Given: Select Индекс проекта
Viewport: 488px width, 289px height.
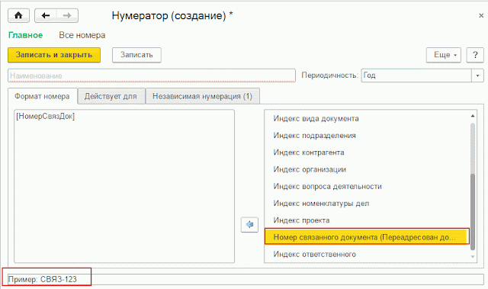Looking at the screenshot, I should pyautogui.click(x=301, y=220).
